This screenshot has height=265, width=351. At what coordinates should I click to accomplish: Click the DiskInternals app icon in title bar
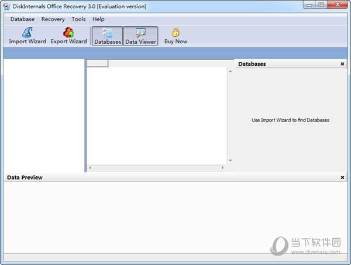point(6,6)
